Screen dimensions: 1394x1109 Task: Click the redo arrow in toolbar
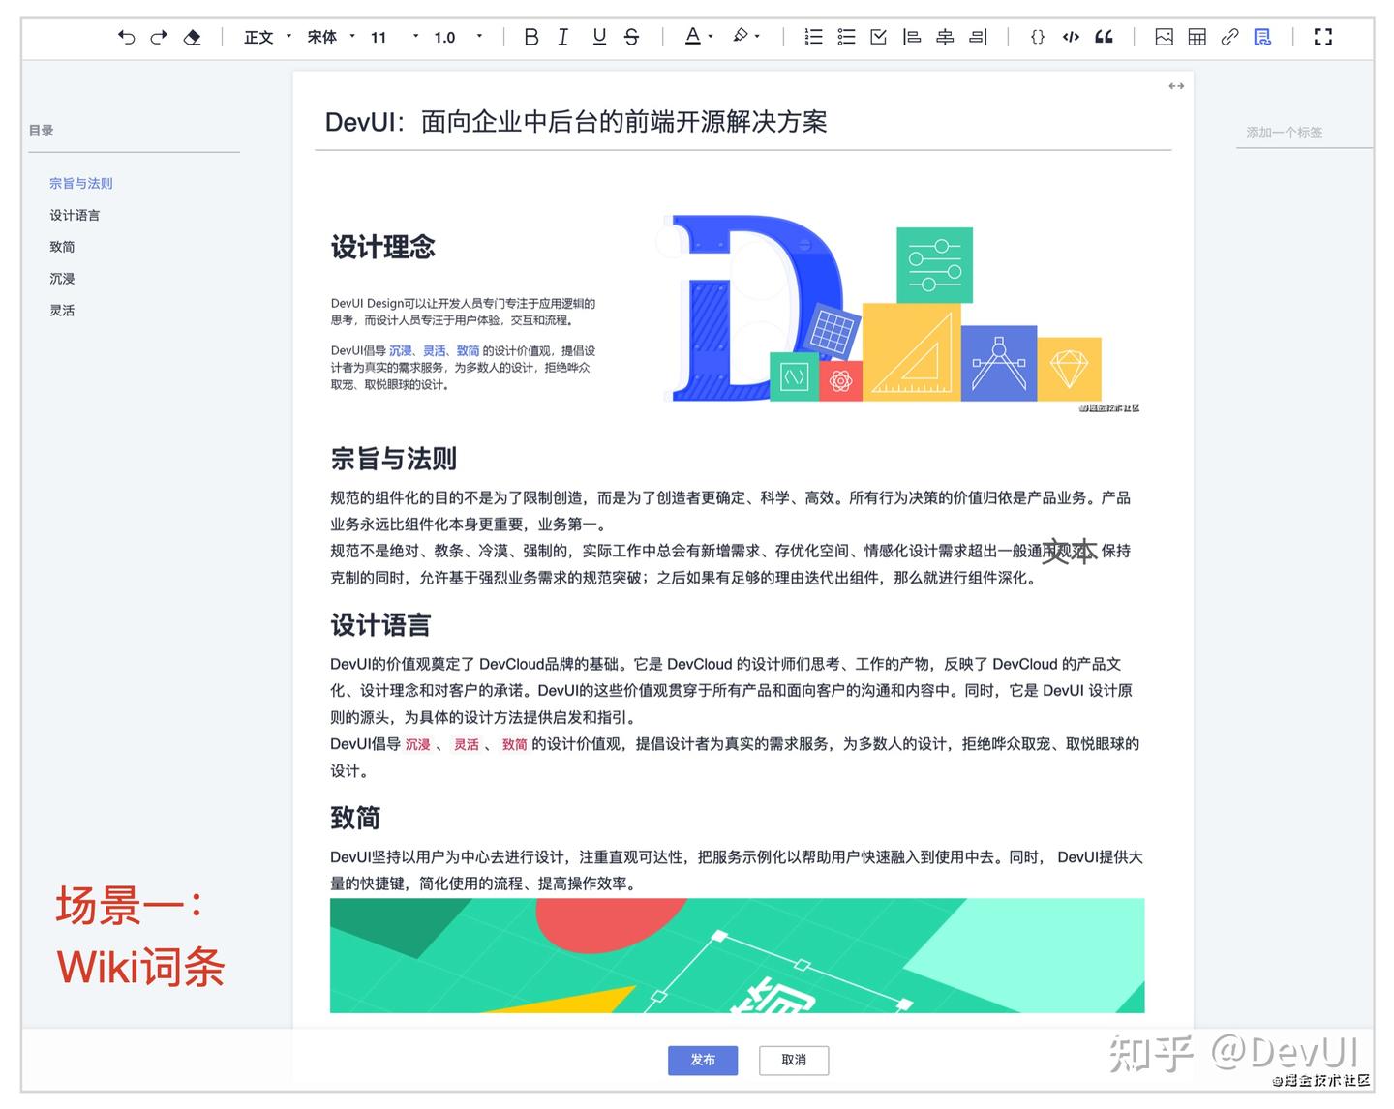click(159, 37)
